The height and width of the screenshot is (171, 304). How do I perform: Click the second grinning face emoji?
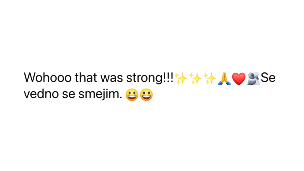click(146, 95)
